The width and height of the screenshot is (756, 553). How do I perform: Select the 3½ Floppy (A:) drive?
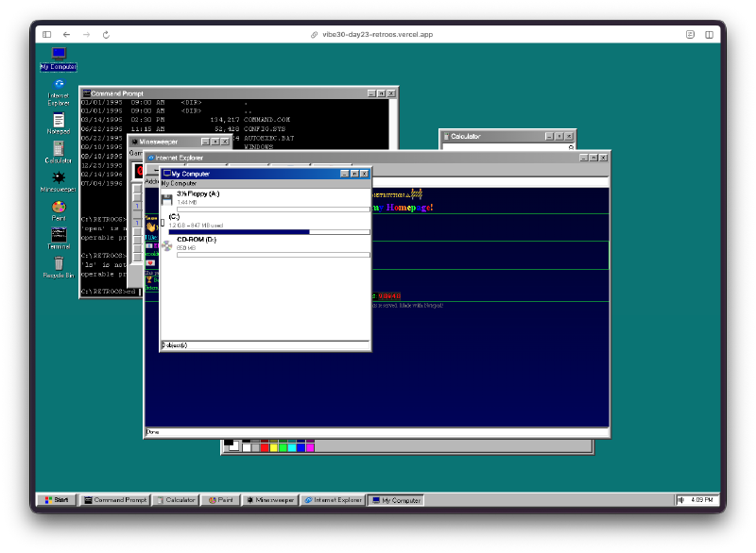[198, 193]
